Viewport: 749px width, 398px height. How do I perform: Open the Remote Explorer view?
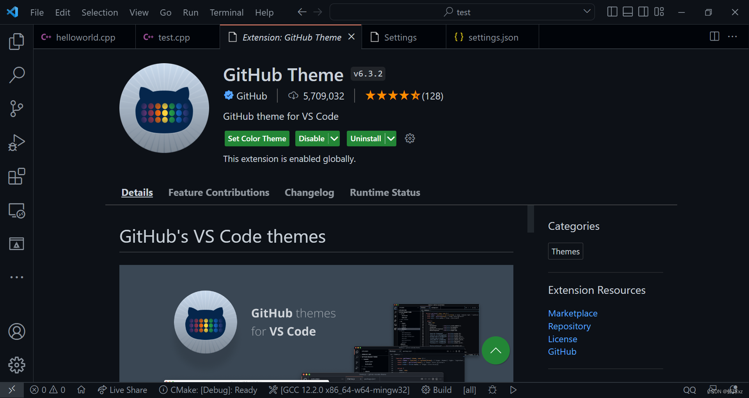point(16,210)
